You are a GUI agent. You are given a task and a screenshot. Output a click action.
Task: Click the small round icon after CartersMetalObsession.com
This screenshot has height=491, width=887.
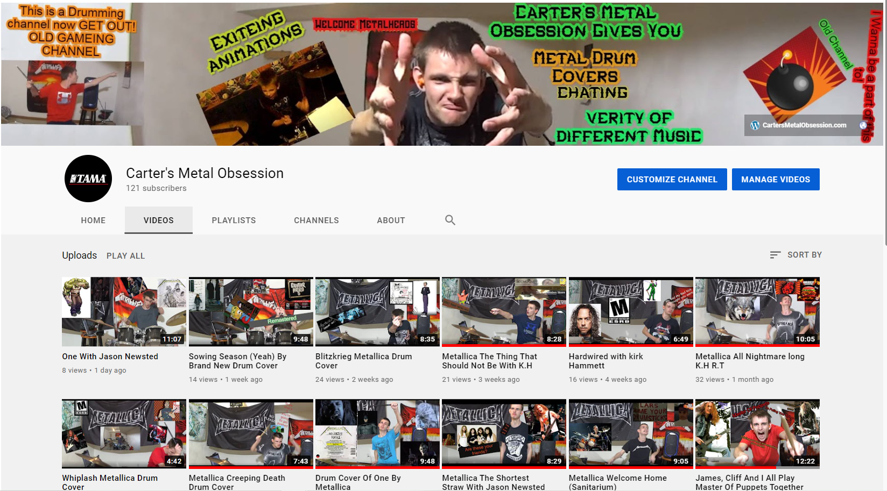863,125
